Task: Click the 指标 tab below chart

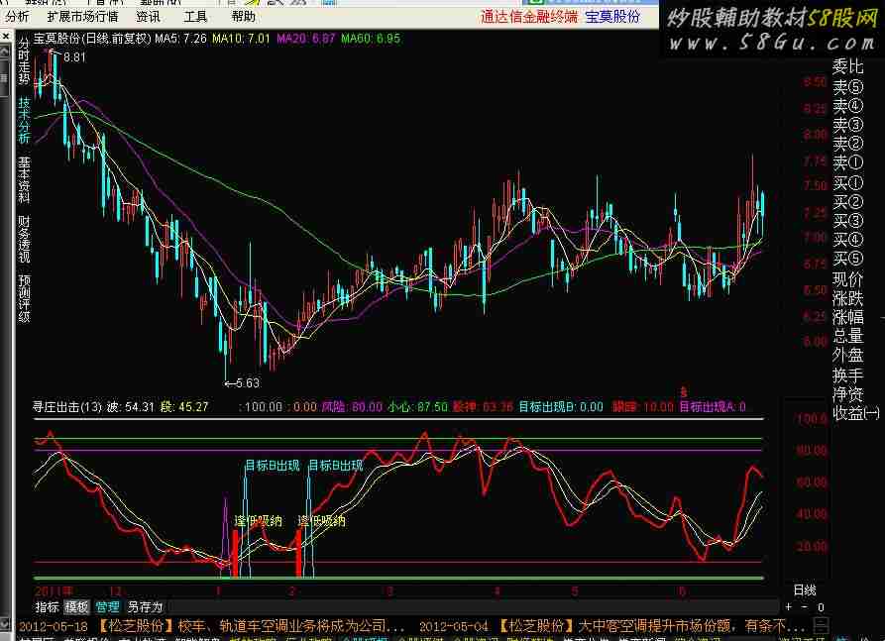Action: [47, 606]
